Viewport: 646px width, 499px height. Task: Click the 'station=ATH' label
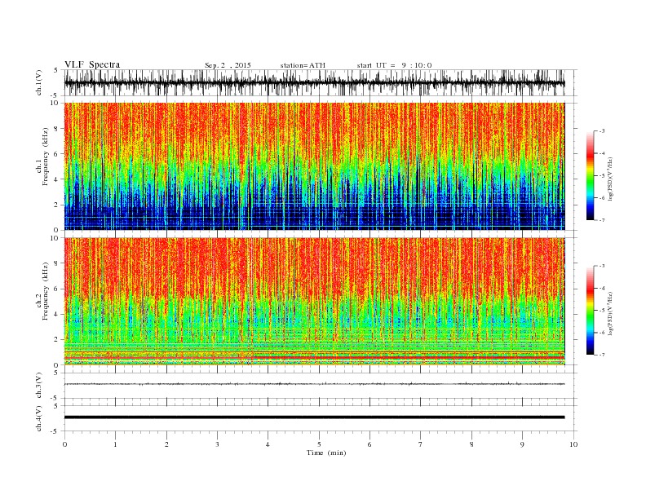click(303, 65)
